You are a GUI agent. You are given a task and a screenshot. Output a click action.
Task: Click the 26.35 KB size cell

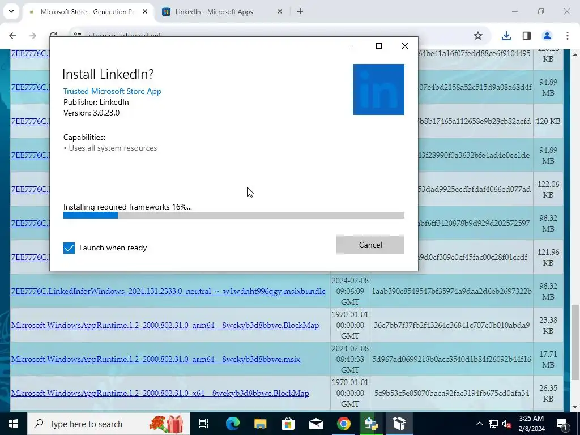(x=548, y=394)
